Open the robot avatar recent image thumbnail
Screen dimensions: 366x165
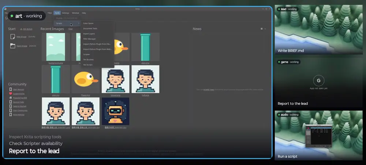[x=116, y=111]
